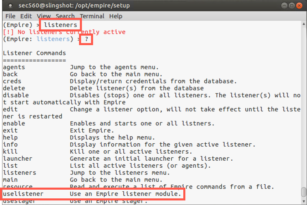The width and height of the screenshot is (307, 205).
Task: Click the 'enable' command name
Action: point(14,123)
